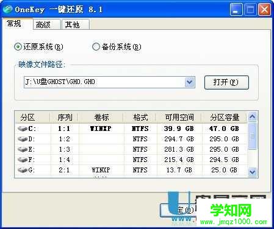Screen dimensions: 274x229
Task: Select sequence cell 1:3
Action: pyautogui.click(x=65, y=149)
